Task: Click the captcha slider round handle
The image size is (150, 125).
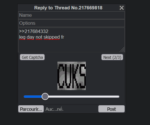Action: point(45,97)
